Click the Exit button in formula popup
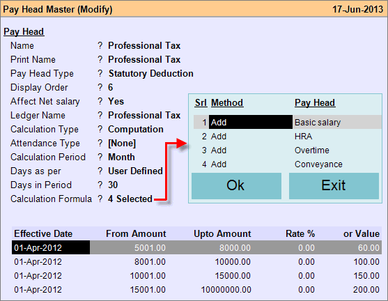Screen dimensions: 388x301 coord(334,185)
